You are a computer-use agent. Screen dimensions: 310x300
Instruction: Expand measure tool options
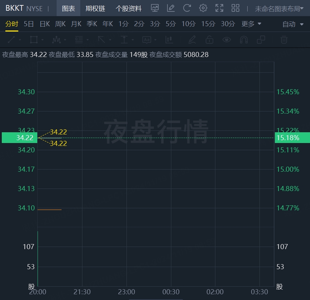pos(133,40)
